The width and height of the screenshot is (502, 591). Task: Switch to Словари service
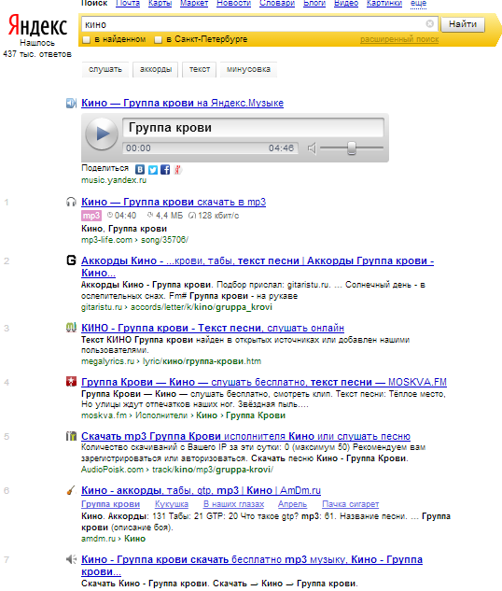pos(277,4)
